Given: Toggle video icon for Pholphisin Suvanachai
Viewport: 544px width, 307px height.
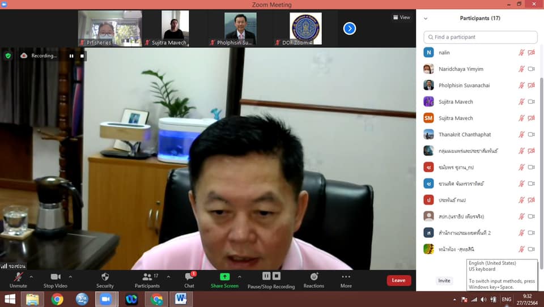Looking at the screenshot, I should [x=531, y=85].
